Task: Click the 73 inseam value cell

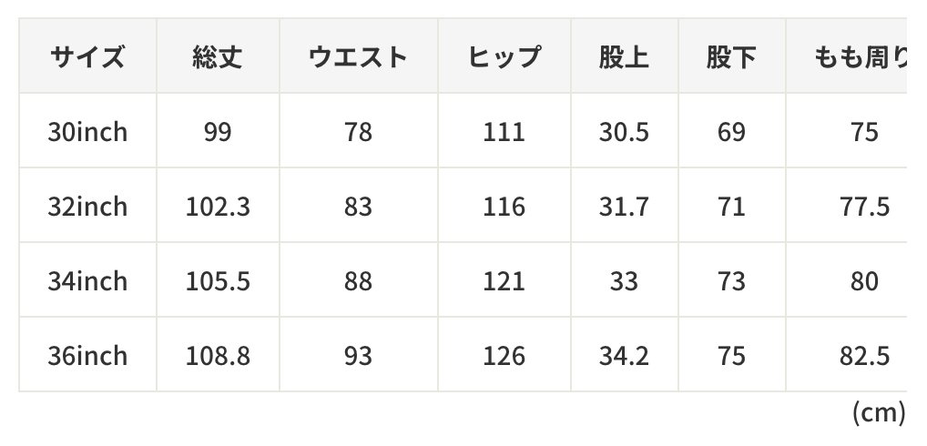Action: point(731,281)
